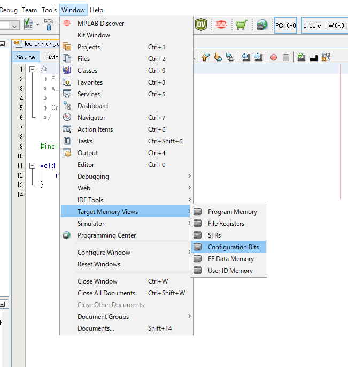The height and width of the screenshot is (367, 348).
Task: Open the Files window entry
Action: (127, 59)
